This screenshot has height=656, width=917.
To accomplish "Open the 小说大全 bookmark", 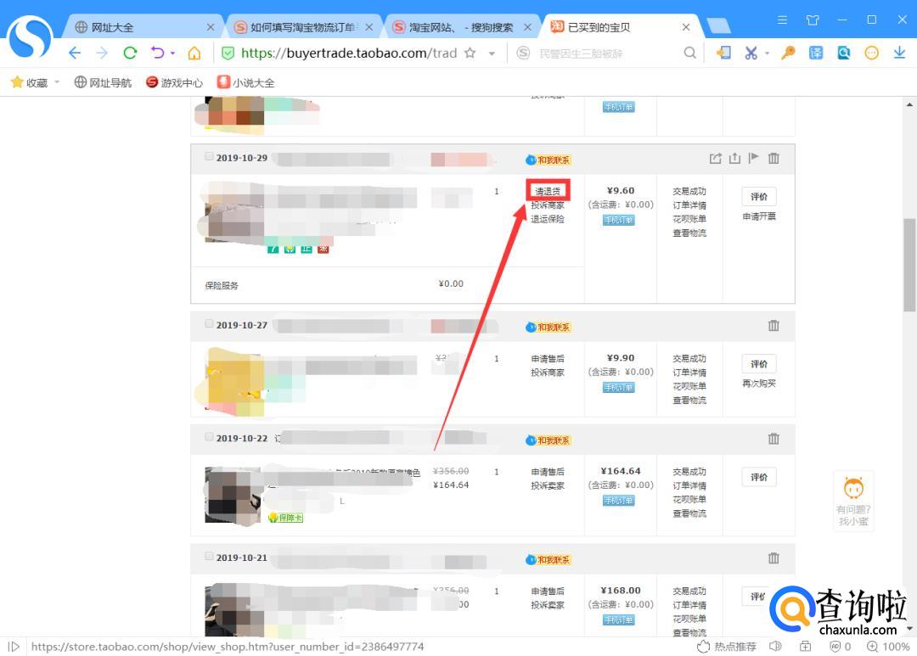I will pos(245,82).
